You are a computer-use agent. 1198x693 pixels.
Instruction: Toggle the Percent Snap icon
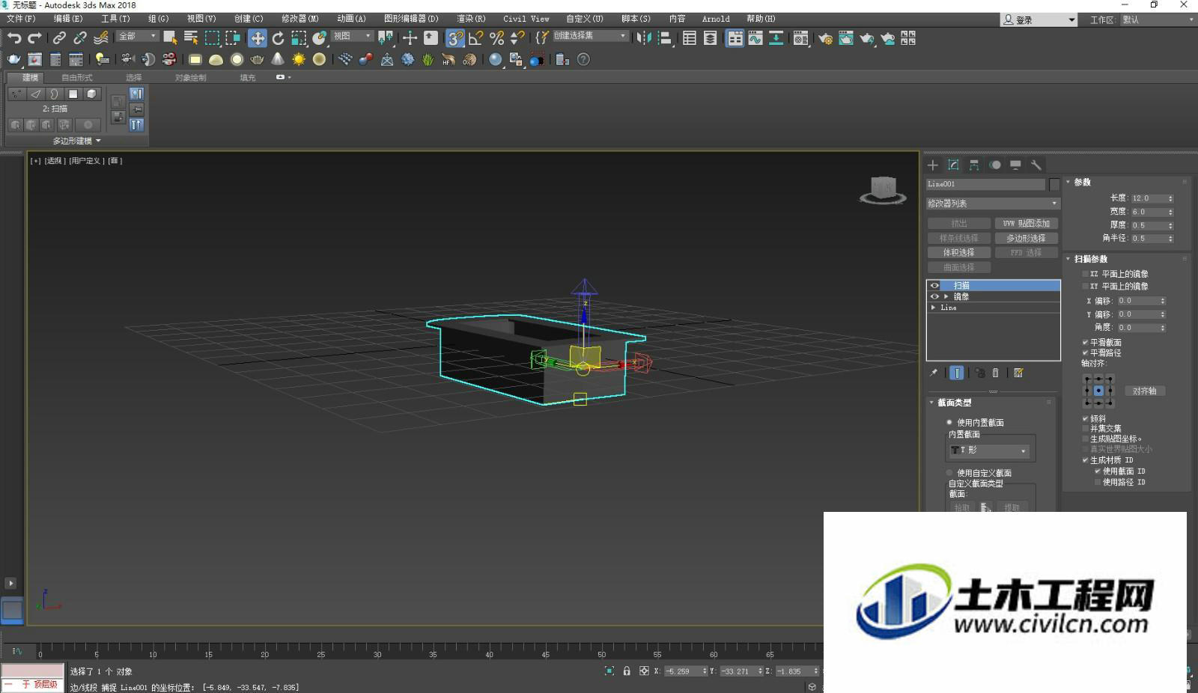(496, 38)
